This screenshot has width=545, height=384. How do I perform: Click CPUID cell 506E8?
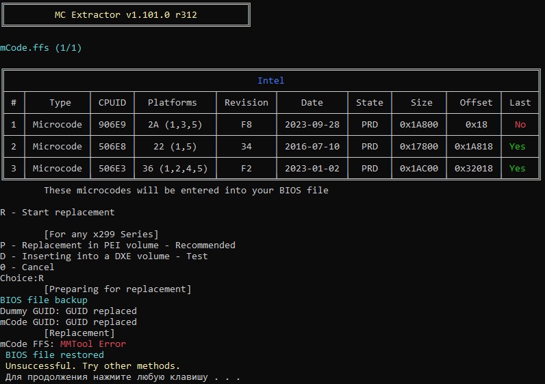(112, 147)
